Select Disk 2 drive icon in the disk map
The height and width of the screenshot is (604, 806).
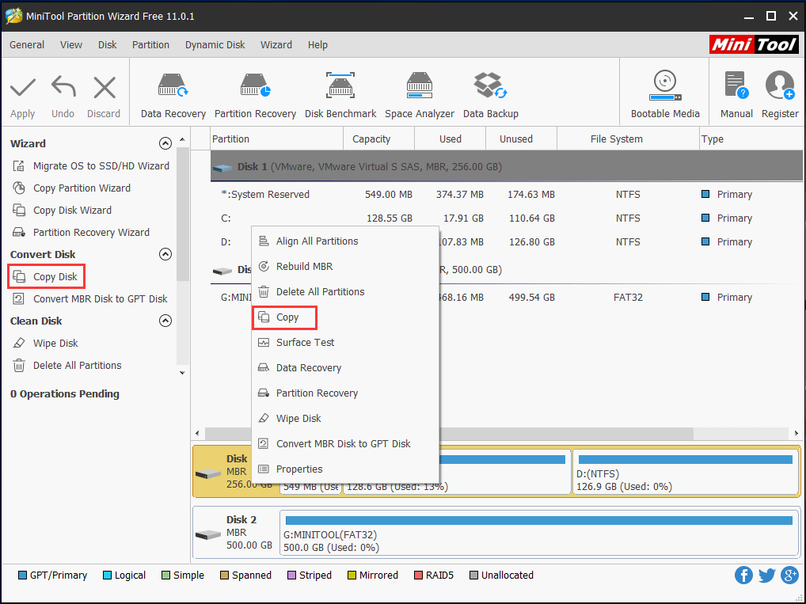click(208, 535)
